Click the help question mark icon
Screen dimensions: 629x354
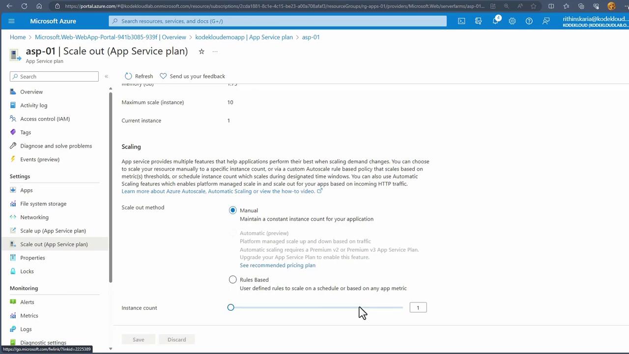529,21
